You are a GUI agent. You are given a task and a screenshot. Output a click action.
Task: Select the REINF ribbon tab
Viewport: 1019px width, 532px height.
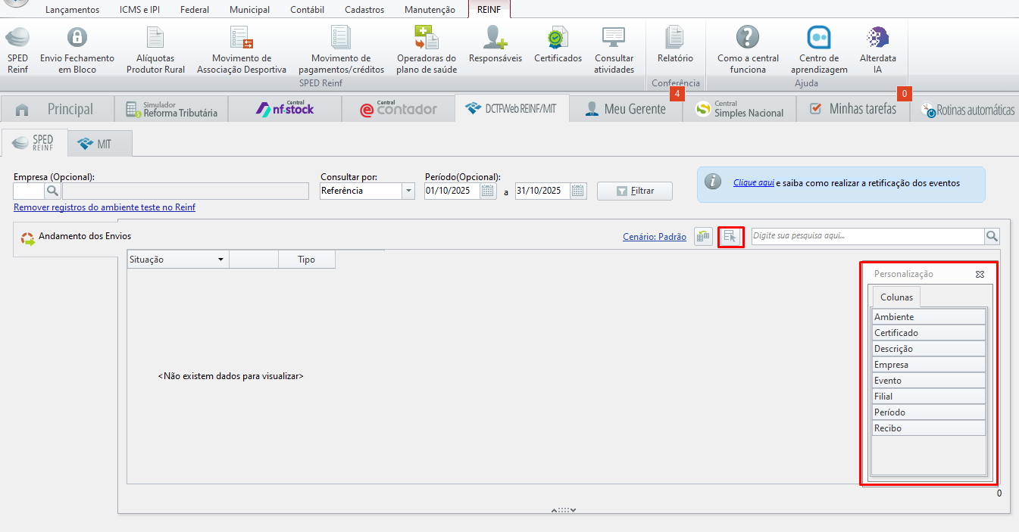point(489,10)
